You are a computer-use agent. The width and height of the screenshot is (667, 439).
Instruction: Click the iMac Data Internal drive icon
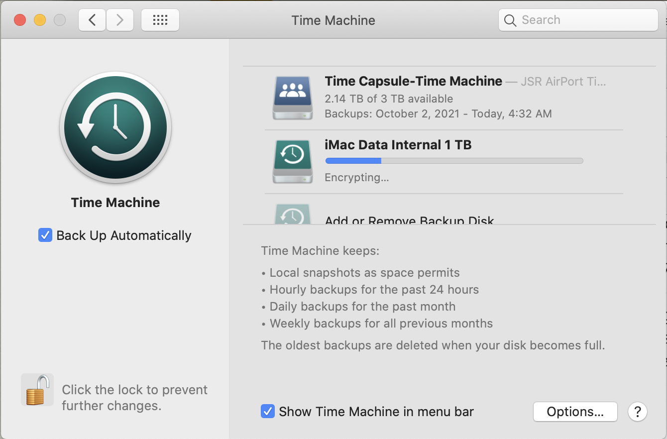293,161
